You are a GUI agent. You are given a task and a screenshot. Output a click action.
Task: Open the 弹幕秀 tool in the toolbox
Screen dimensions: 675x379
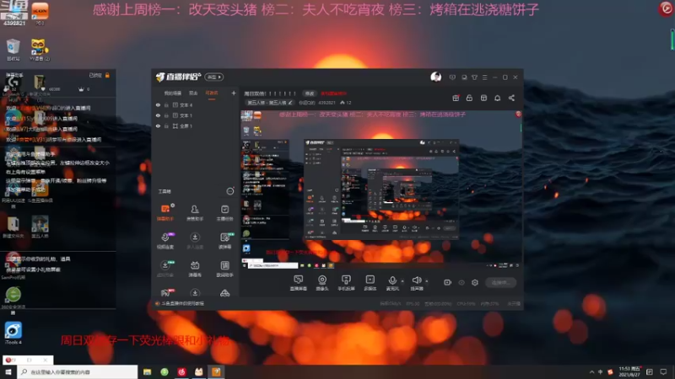[195, 269]
